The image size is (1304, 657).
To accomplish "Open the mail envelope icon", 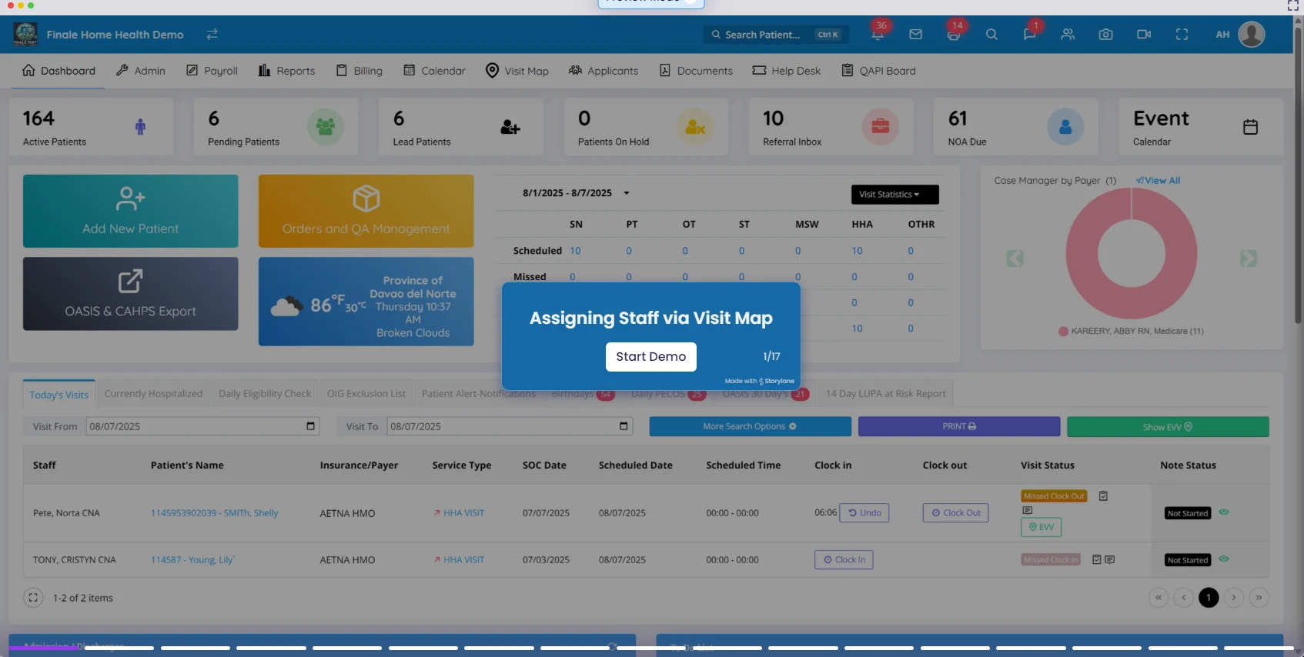I will [x=915, y=35].
